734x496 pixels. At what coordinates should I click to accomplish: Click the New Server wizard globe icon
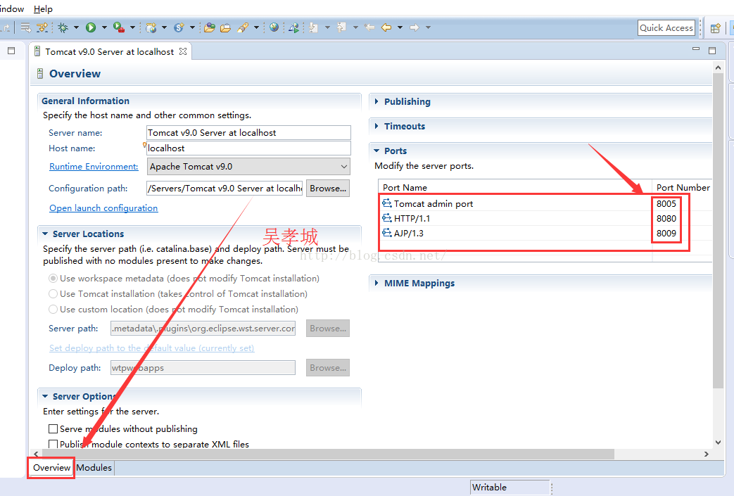tap(151, 27)
